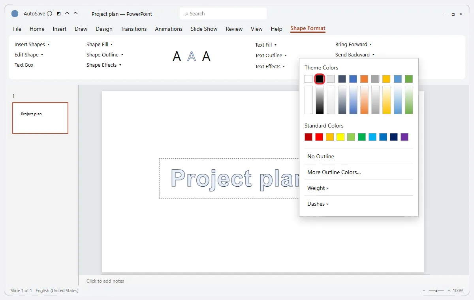Pick the gold gradient shade column
The image size is (474, 300).
(386, 100)
